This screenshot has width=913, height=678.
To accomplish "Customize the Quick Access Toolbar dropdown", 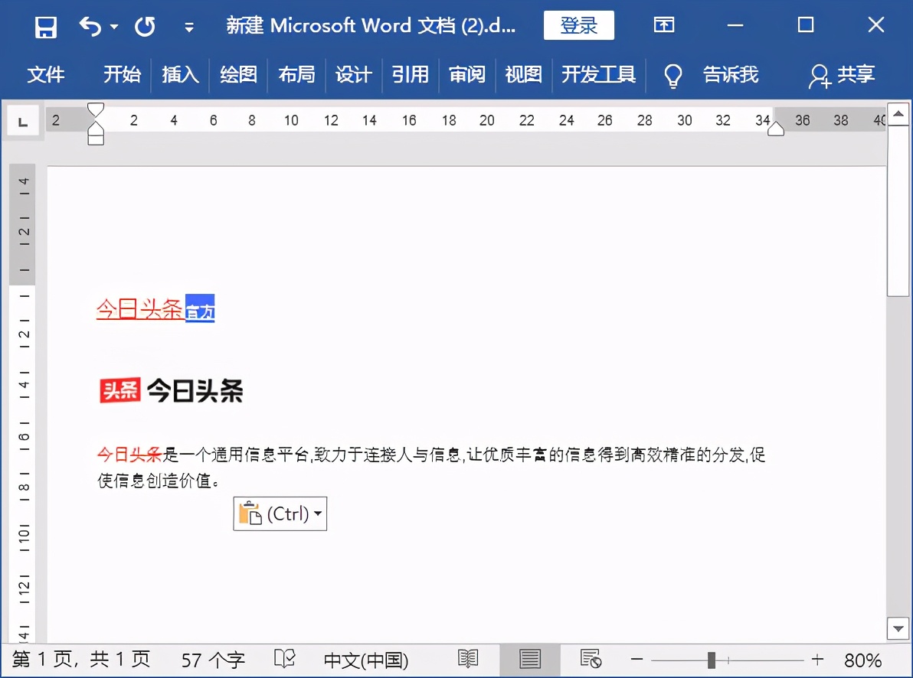I will click(x=189, y=28).
